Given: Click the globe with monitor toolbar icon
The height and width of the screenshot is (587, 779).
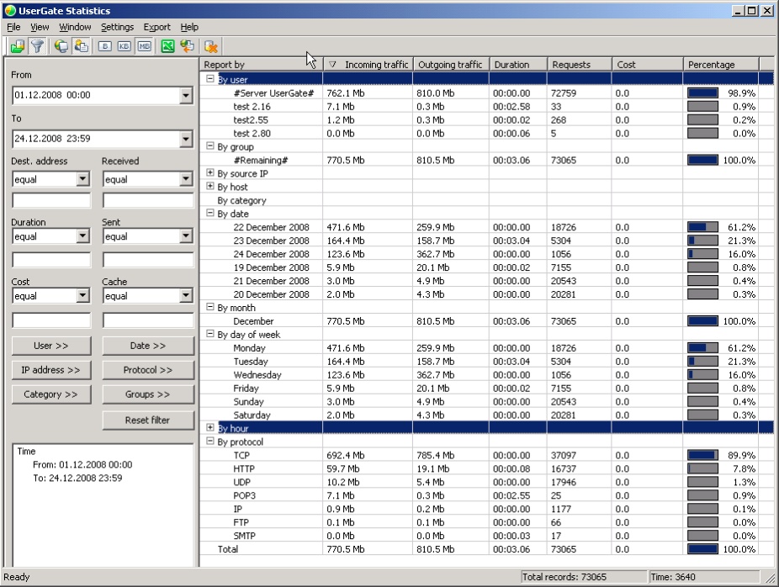Looking at the screenshot, I should pyautogui.click(x=61, y=46).
